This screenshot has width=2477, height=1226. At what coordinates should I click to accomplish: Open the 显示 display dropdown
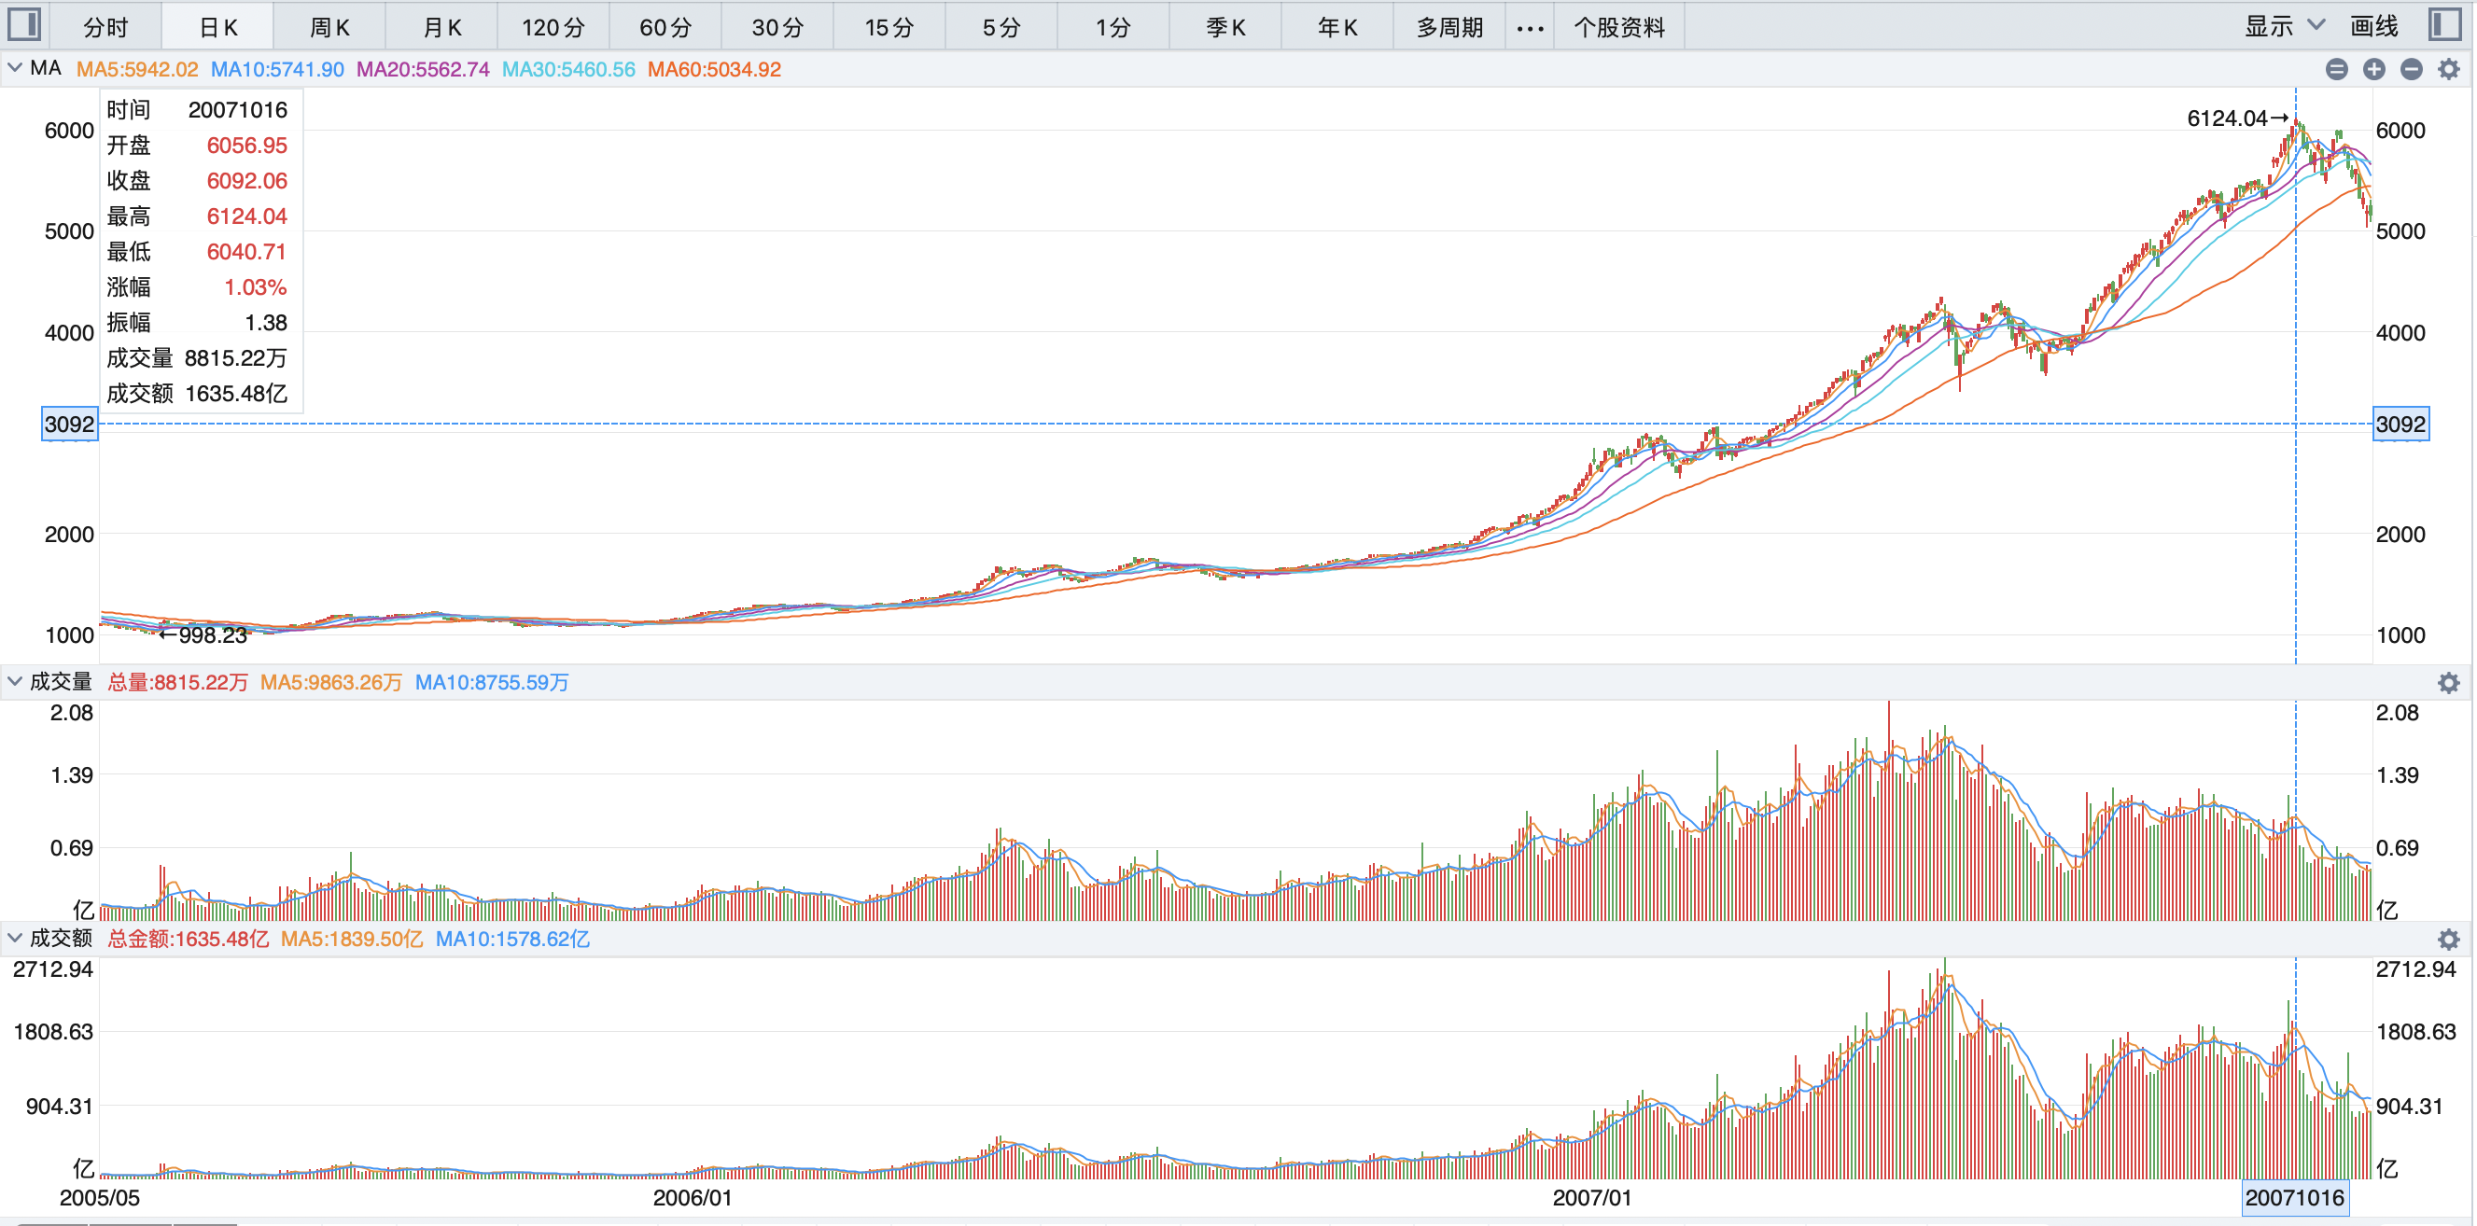pyautogui.click(x=2285, y=26)
